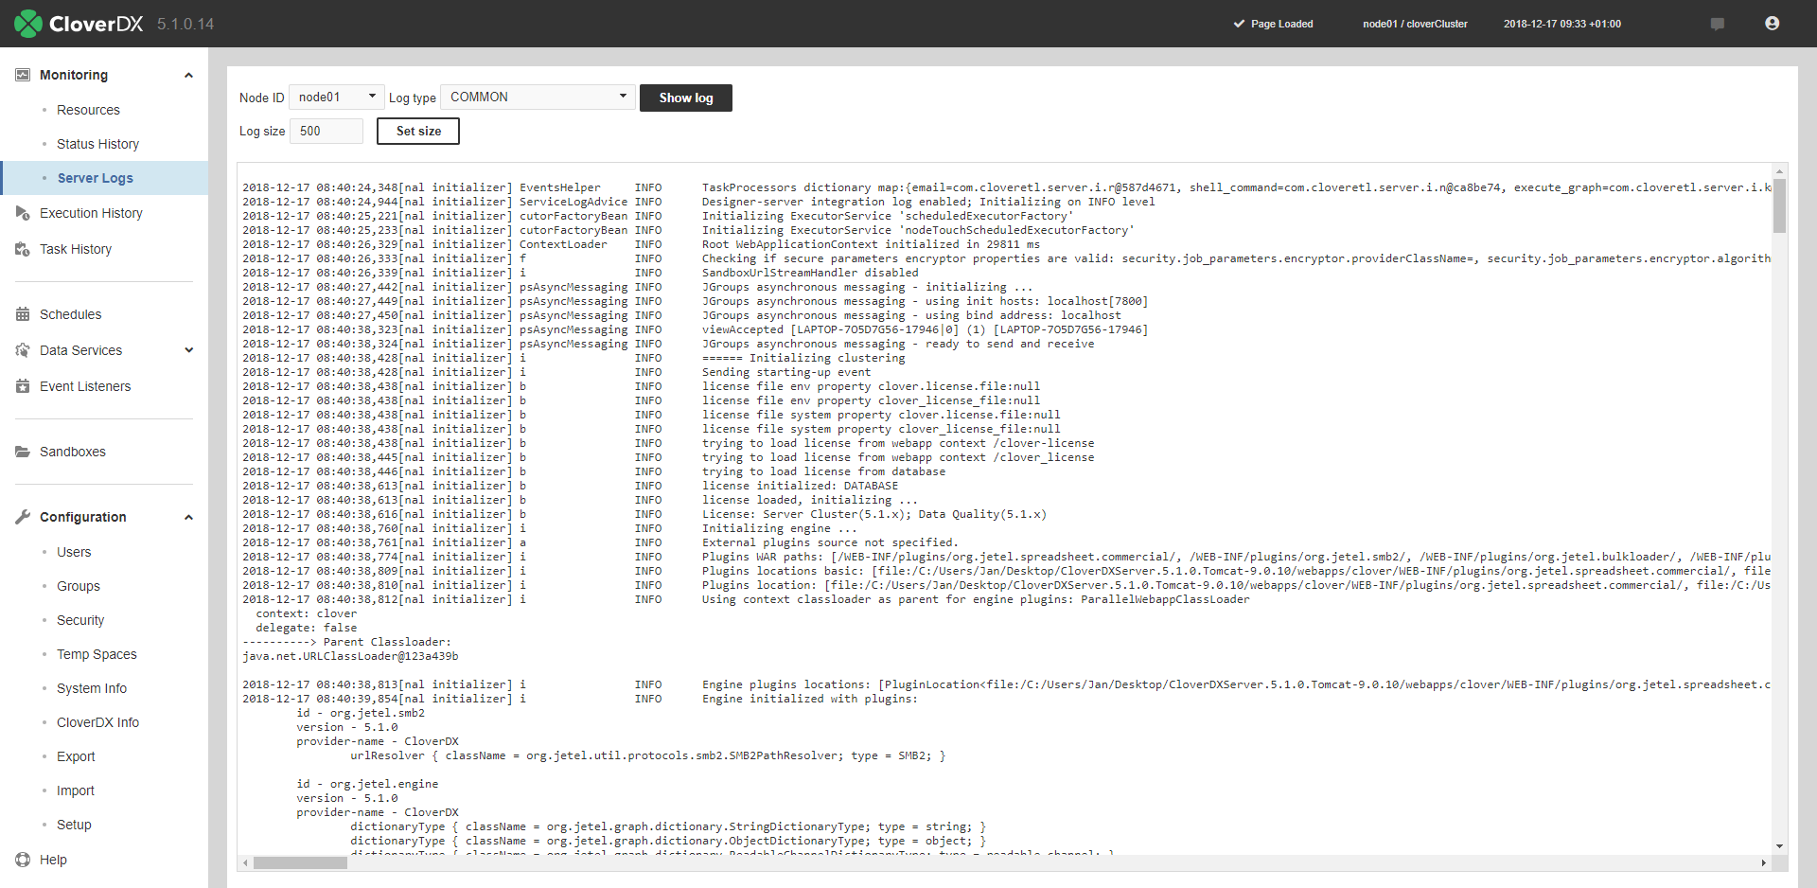Open Status History
The width and height of the screenshot is (1817, 888).
tap(97, 144)
